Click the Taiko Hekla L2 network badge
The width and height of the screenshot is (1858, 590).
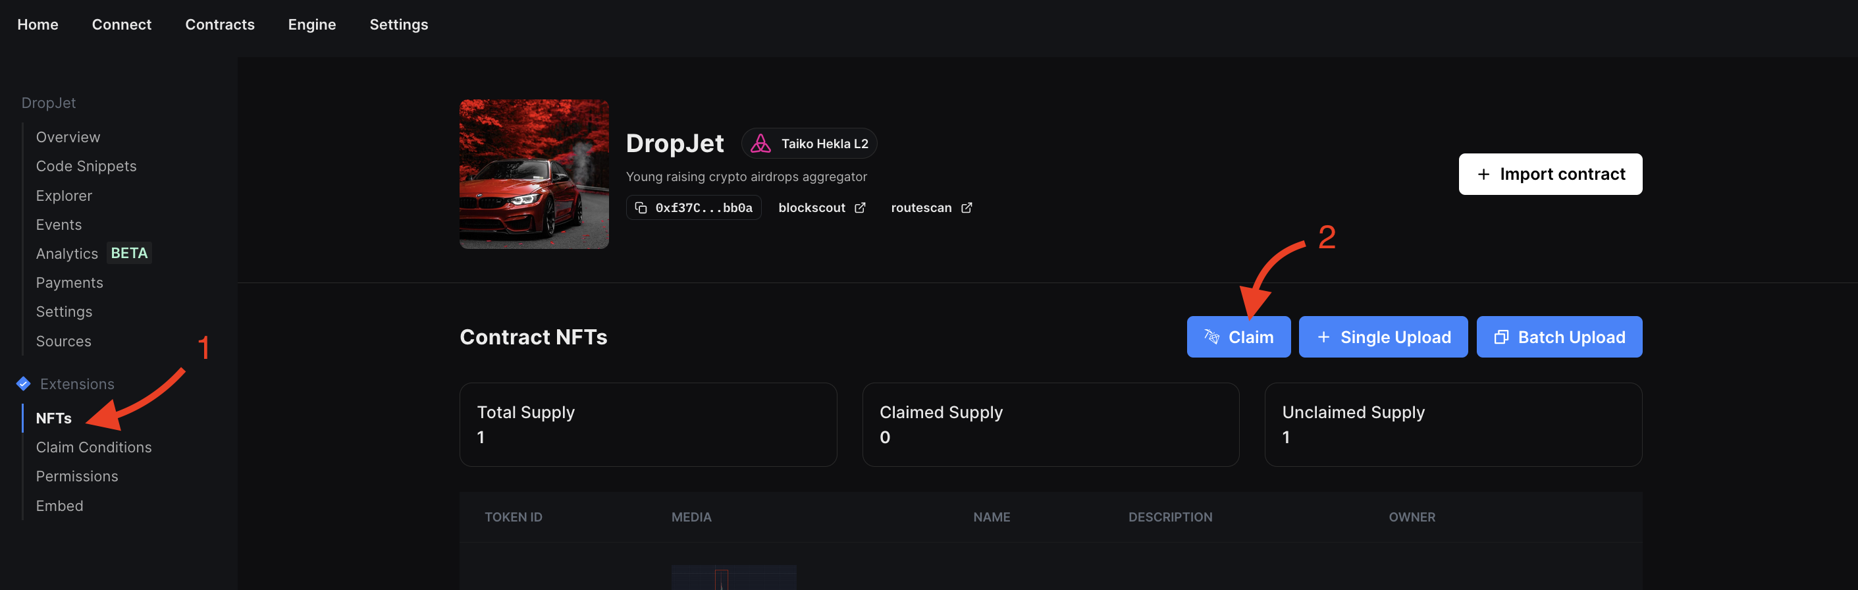[x=809, y=143]
